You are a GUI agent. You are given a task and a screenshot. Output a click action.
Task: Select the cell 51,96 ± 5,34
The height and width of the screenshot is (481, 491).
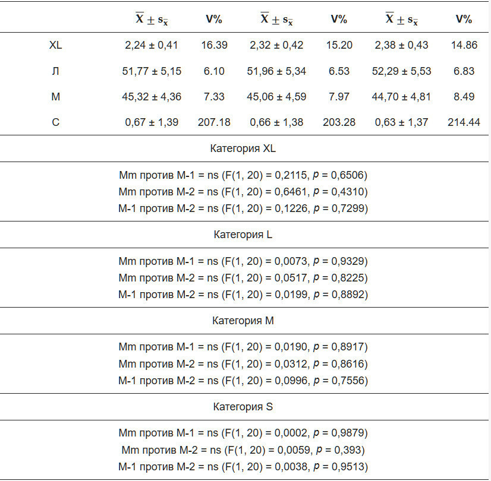click(276, 71)
